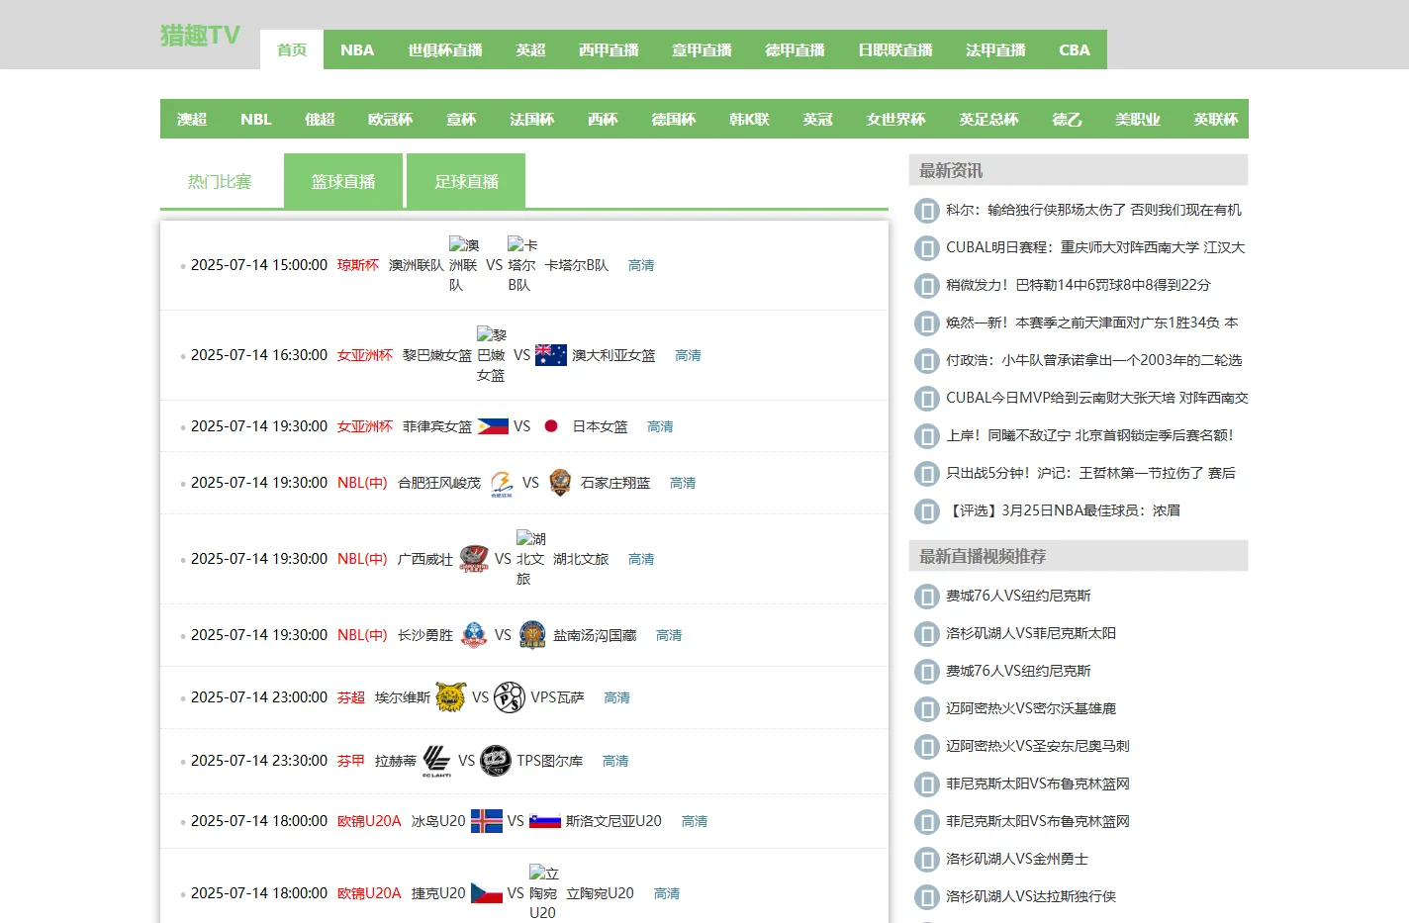Open 世俱杯直播 in the top menu
Image resolution: width=1409 pixels, height=923 pixels.
click(445, 49)
